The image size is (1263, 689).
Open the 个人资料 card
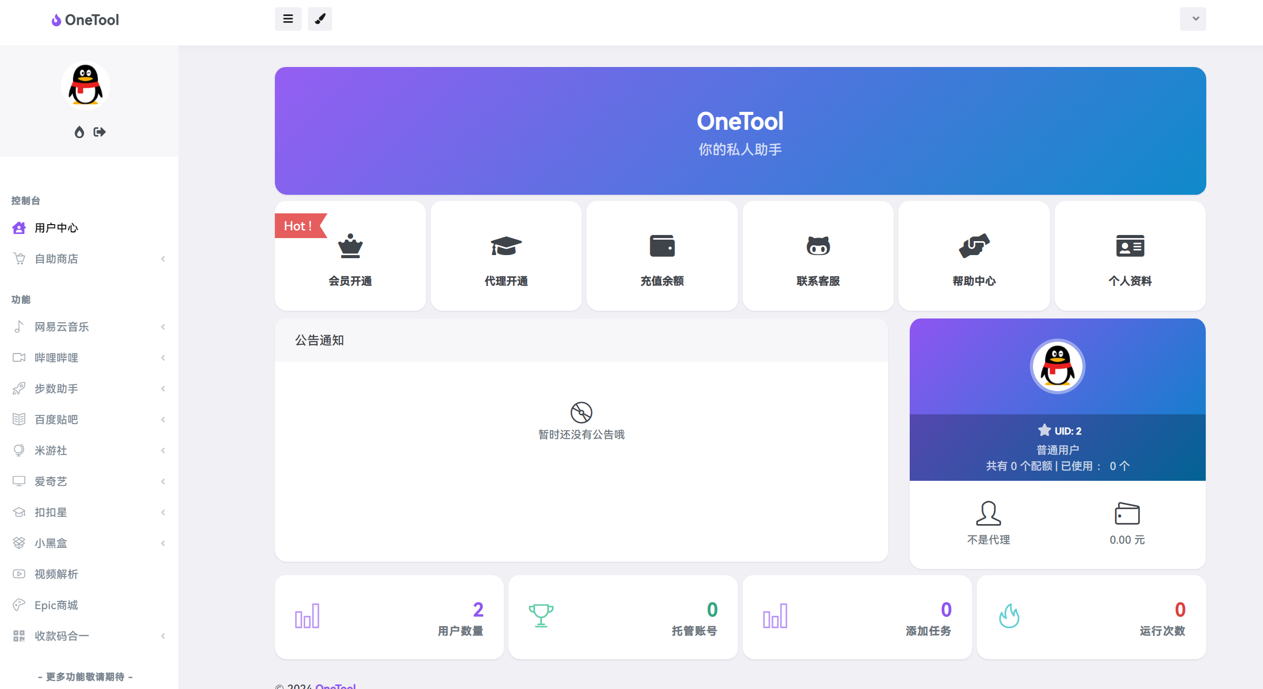tap(1130, 256)
